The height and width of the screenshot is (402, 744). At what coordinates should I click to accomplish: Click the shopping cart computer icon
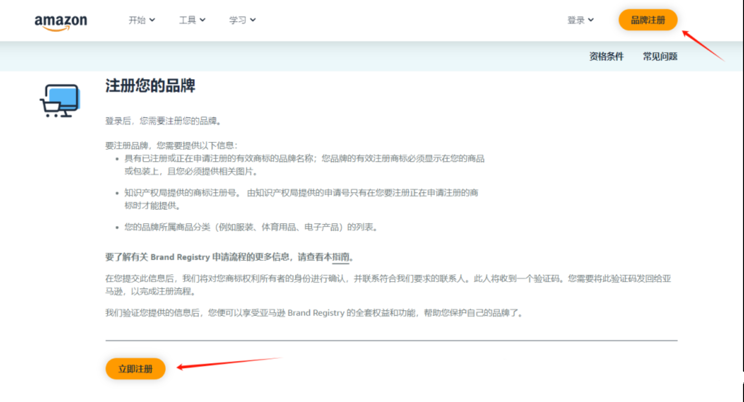pyautogui.click(x=60, y=101)
